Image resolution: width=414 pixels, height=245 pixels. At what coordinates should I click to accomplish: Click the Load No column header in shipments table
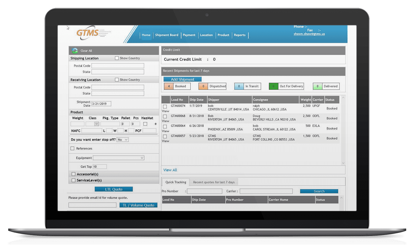179,100
